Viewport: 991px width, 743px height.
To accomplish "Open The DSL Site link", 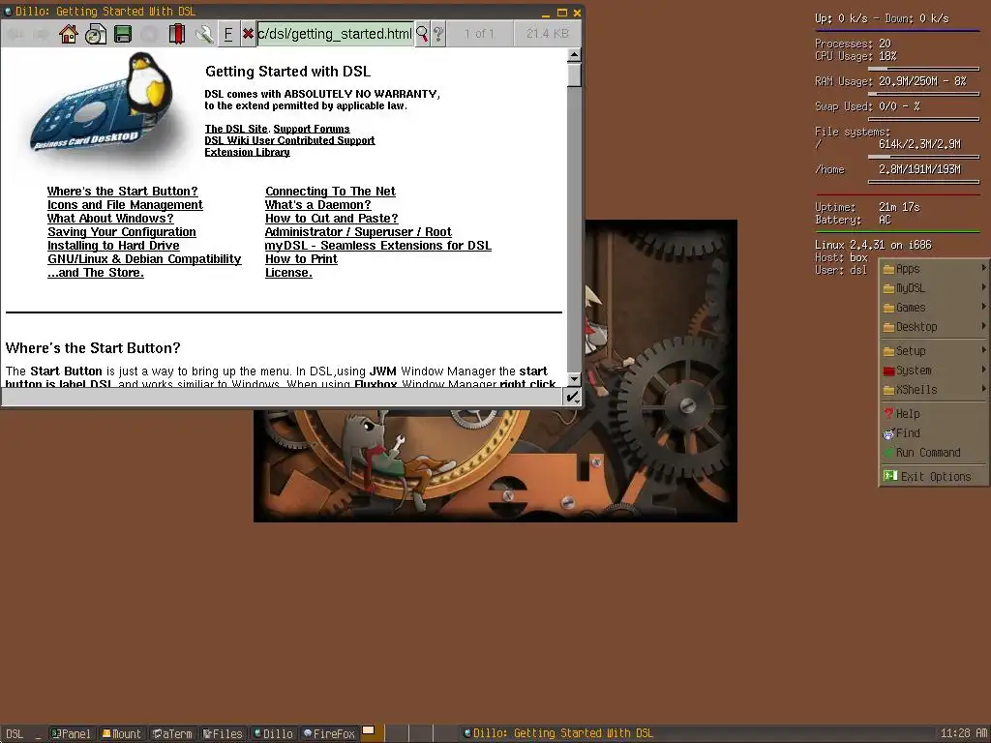I will [x=236, y=129].
